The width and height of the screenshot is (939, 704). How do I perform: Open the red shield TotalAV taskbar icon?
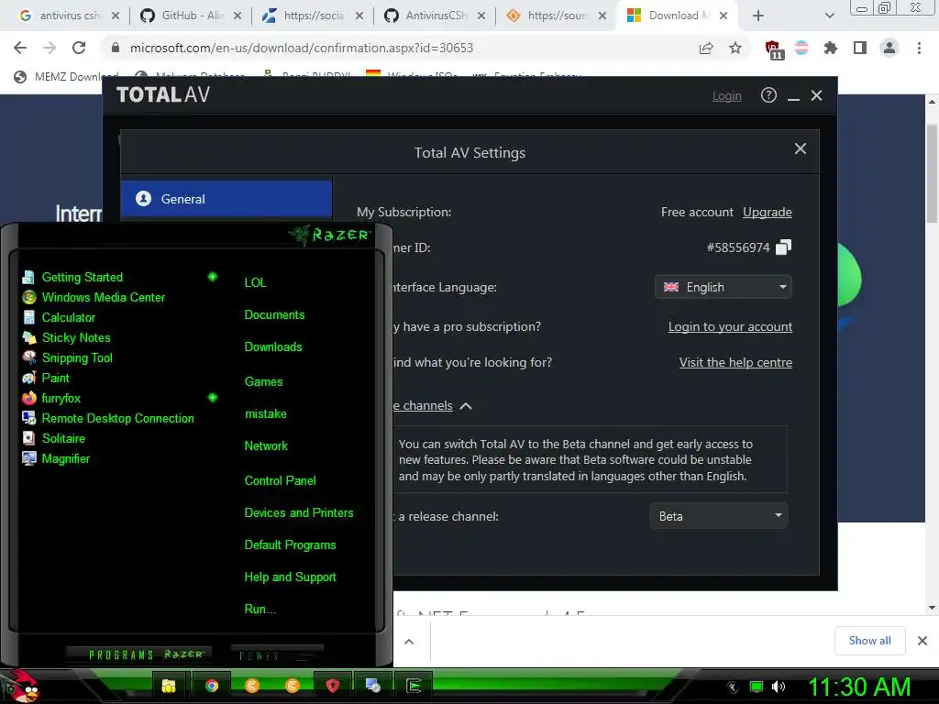click(333, 686)
